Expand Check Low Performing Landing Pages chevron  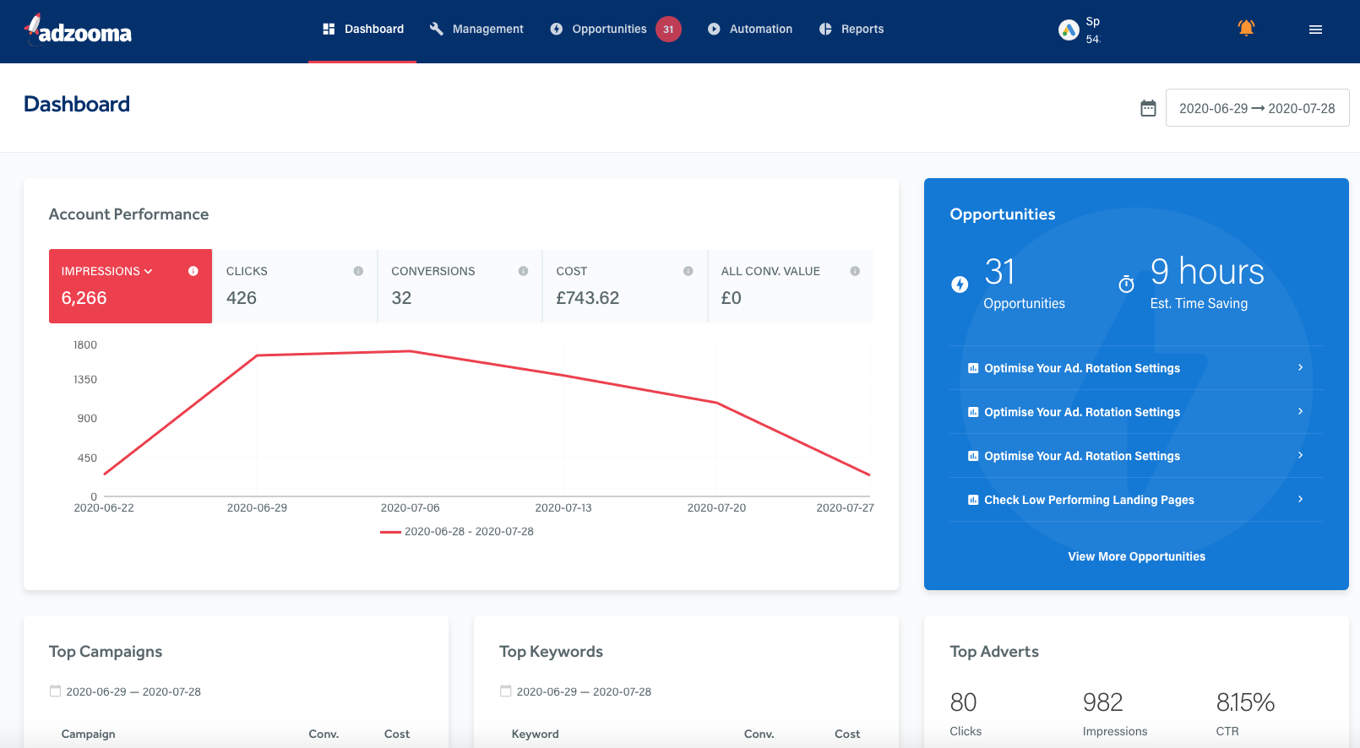click(1300, 500)
